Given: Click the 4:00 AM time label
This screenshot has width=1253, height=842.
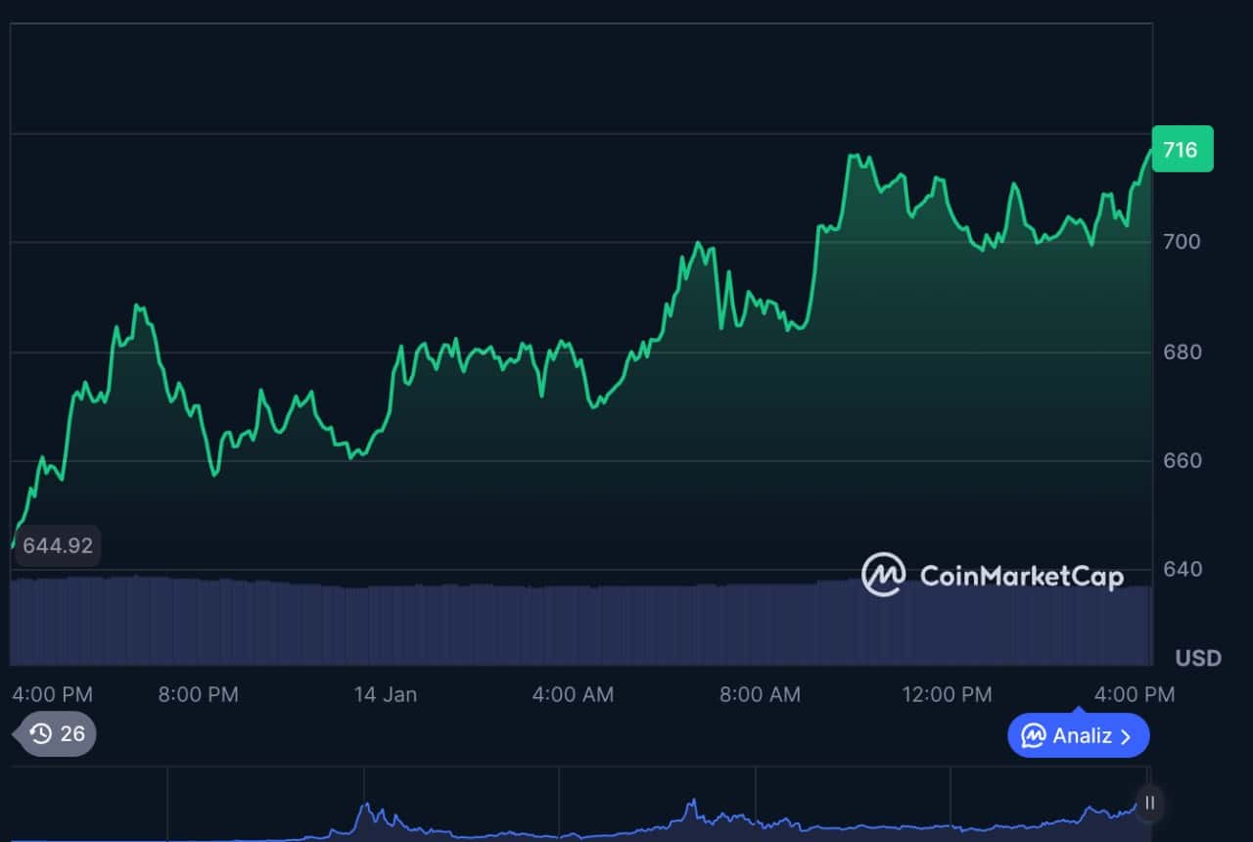Looking at the screenshot, I should (x=573, y=694).
